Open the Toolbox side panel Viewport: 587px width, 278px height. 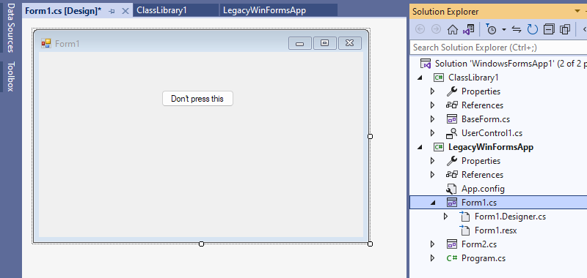11,76
